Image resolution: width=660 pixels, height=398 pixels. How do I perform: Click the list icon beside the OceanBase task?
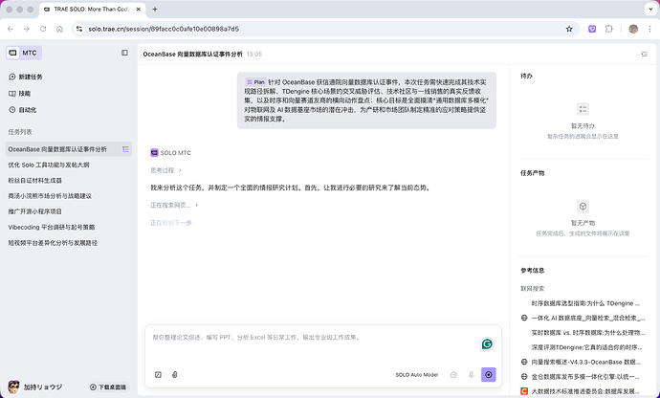point(125,149)
